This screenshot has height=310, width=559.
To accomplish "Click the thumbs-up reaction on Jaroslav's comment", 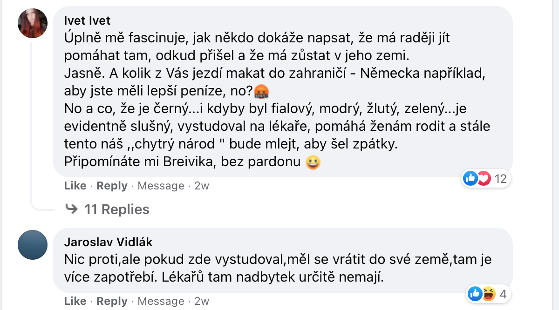I will click(x=475, y=294).
